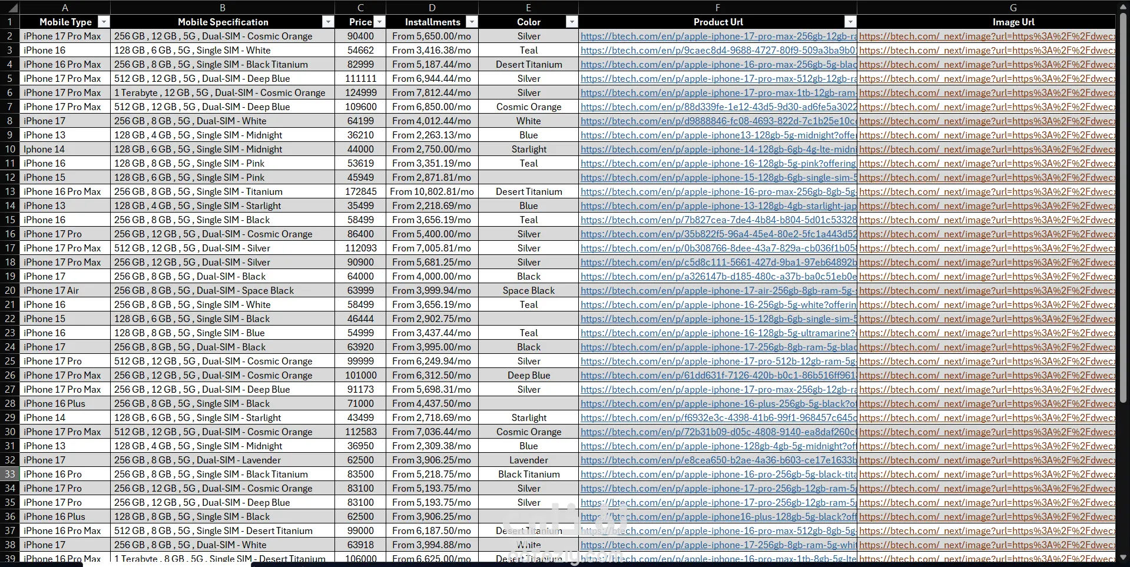Screen dimensions: 1130x567
Task: Select row 28 by its row number
Action: pos(10,403)
